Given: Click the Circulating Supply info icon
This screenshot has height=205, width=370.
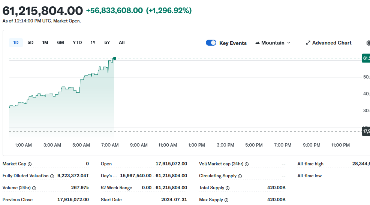Looking at the screenshot, I should pyautogui.click(x=240, y=176).
